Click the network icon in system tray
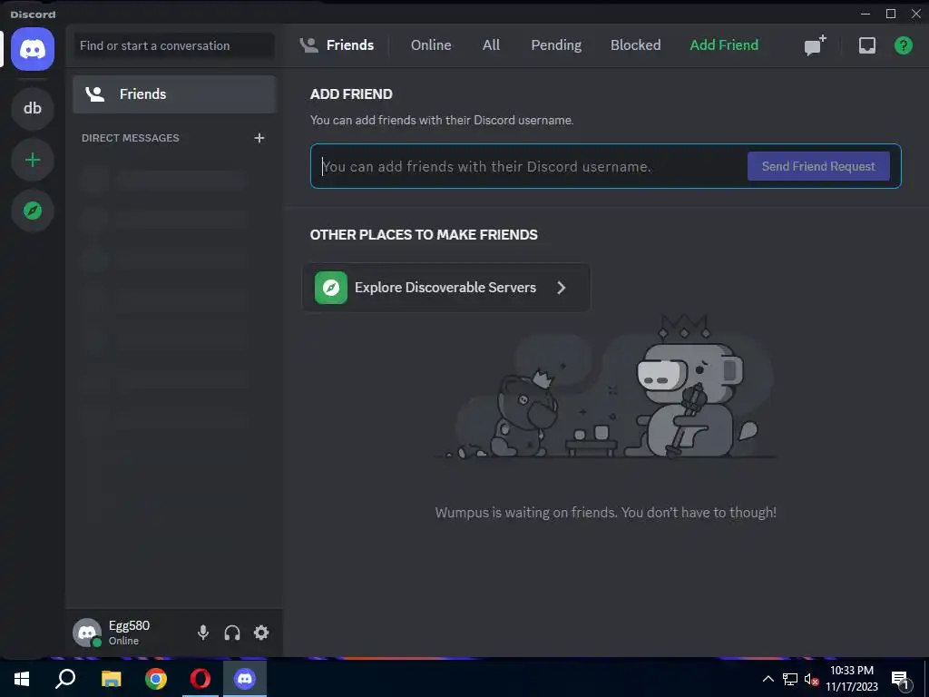This screenshot has height=697, width=929. (x=790, y=679)
